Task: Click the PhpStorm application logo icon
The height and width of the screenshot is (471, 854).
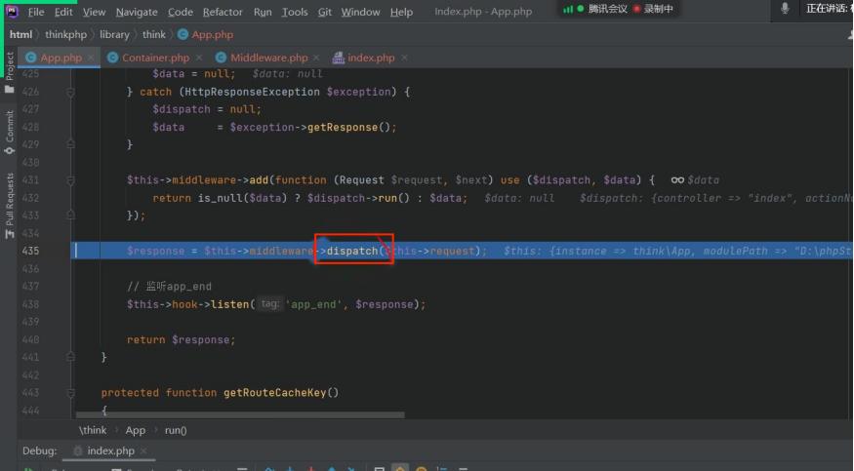Action: click(12, 12)
